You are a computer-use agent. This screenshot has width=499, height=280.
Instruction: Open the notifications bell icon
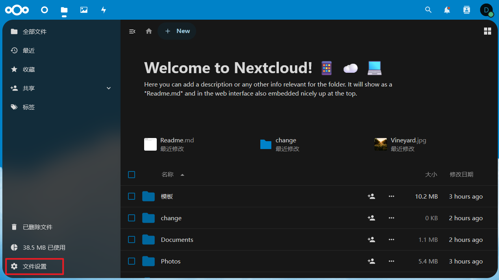coord(447,10)
